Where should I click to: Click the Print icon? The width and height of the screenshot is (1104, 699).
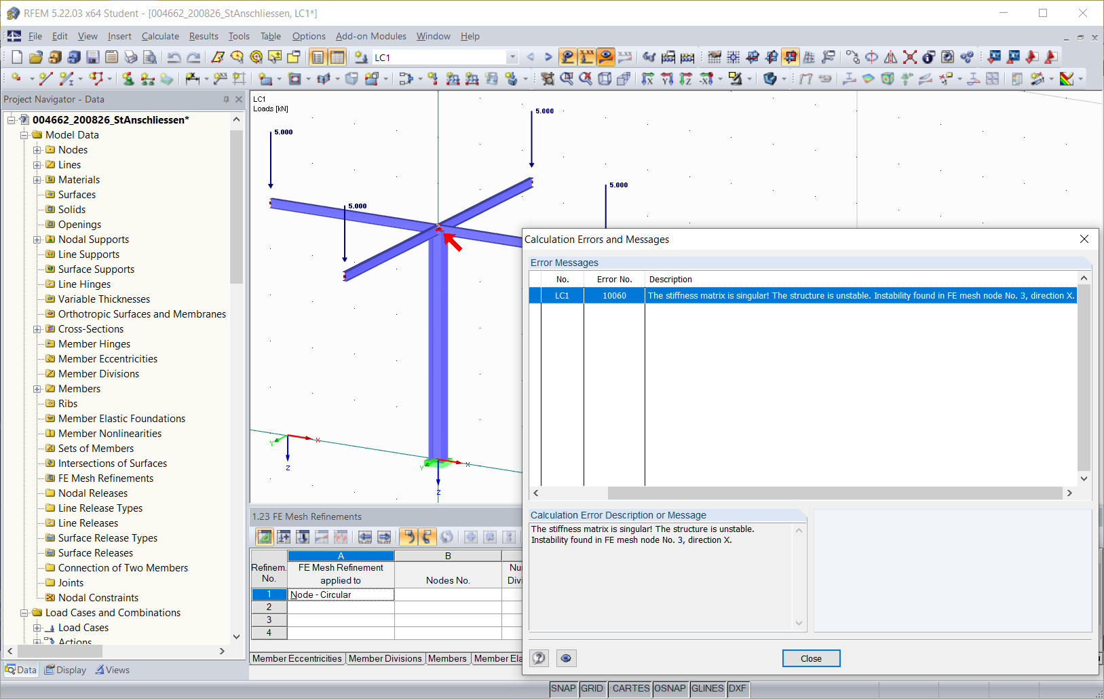coord(130,57)
